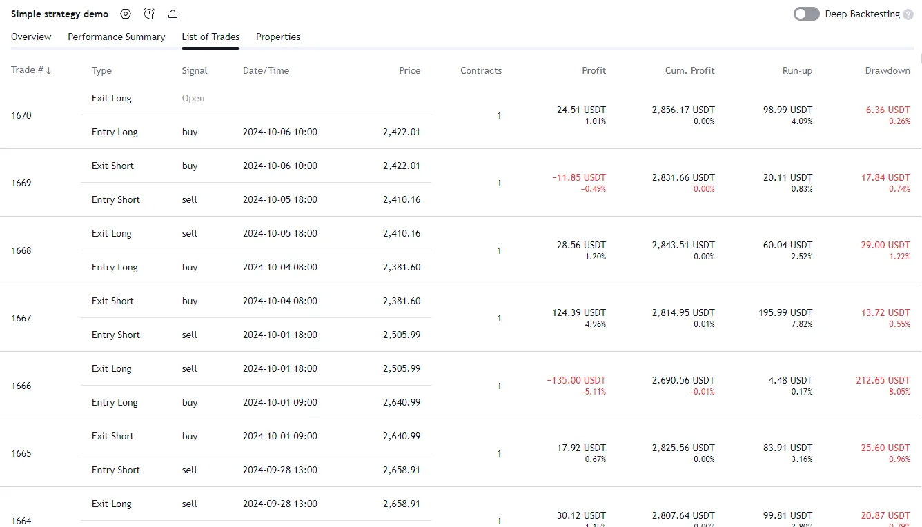Image resolution: width=922 pixels, height=527 pixels.
Task: Open Simple strategy demo title
Action: (59, 14)
